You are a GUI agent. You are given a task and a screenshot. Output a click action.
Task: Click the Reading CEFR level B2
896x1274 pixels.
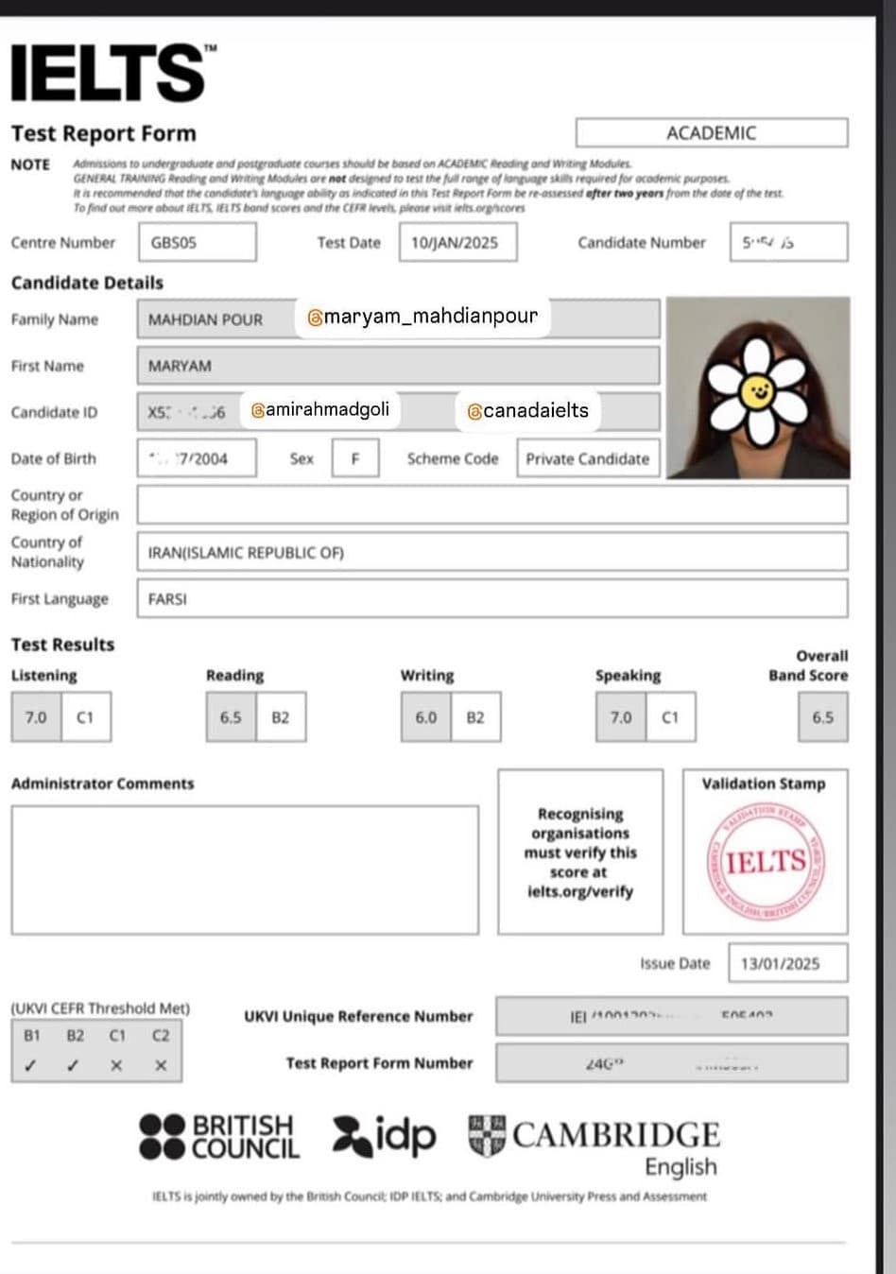point(281,717)
